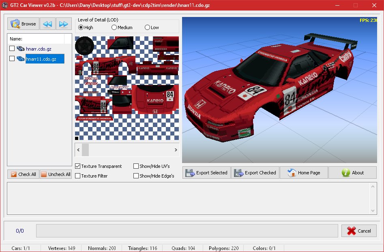Select the hnarr.cdo.gz file row
Screen dimensions: 384x252
(39, 49)
